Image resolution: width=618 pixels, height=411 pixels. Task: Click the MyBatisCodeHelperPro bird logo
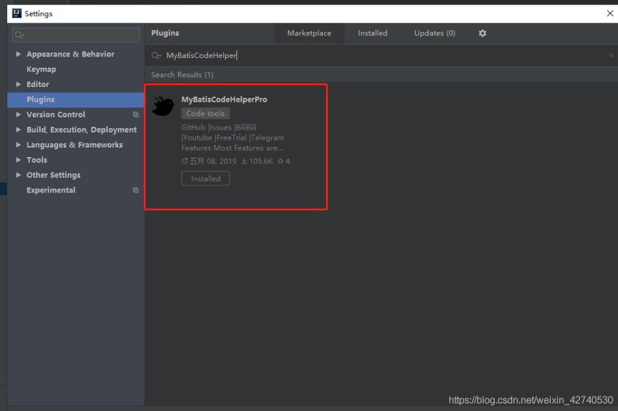162,106
